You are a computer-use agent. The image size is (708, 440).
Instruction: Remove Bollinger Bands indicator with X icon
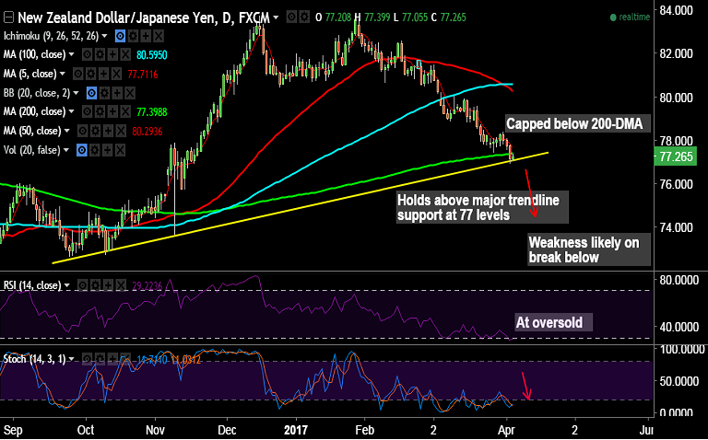130,93
